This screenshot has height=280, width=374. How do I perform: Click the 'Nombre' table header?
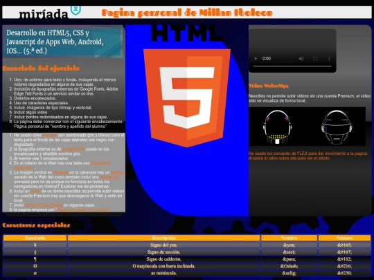point(289,238)
